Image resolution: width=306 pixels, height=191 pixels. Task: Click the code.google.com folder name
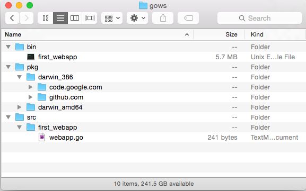[x=75, y=87]
